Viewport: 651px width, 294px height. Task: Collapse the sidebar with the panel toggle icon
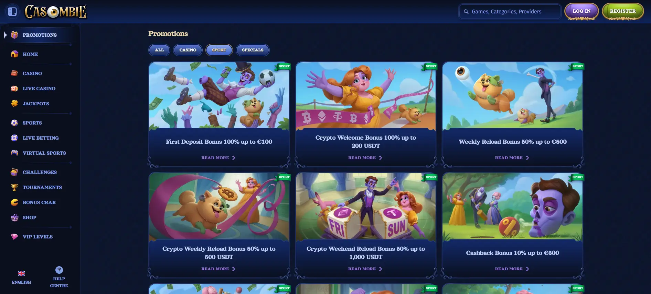tap(12, 12)
